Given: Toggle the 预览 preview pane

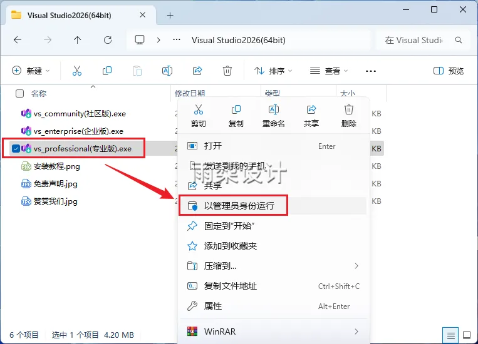Looking at the screenshot, I should (448, 71).
